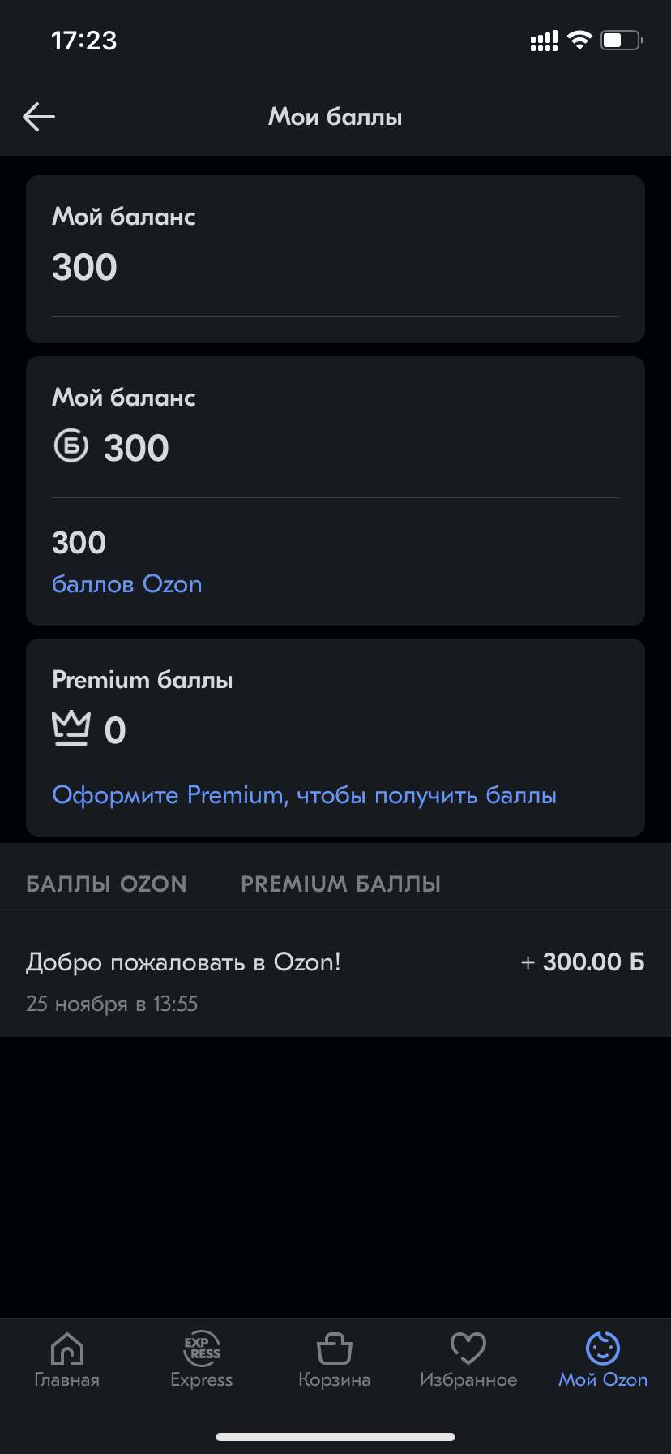Tap the battery indicator in status bar

click(x=622, y=40)
